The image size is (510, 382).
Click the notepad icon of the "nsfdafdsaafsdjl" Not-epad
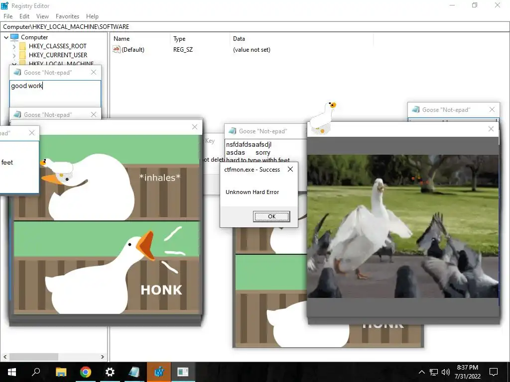pos(232,131)
